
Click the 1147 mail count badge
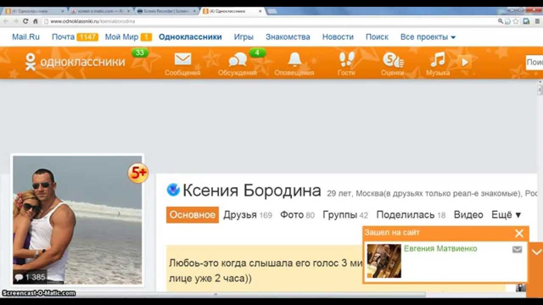coord(87,37)
